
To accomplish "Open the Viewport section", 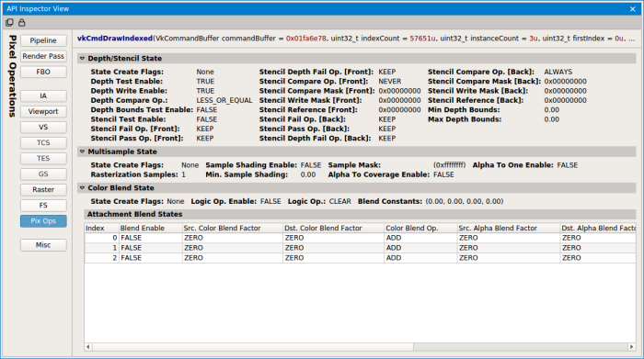I will pyautogui.click(x=43, y=111).
